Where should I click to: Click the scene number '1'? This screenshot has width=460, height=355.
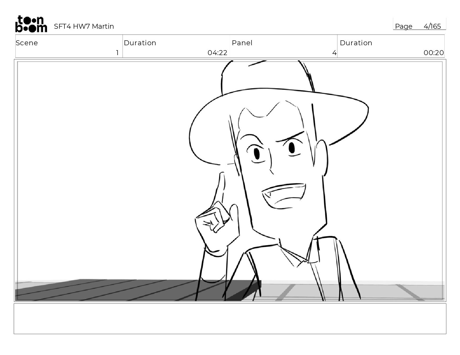pos(117,53)
